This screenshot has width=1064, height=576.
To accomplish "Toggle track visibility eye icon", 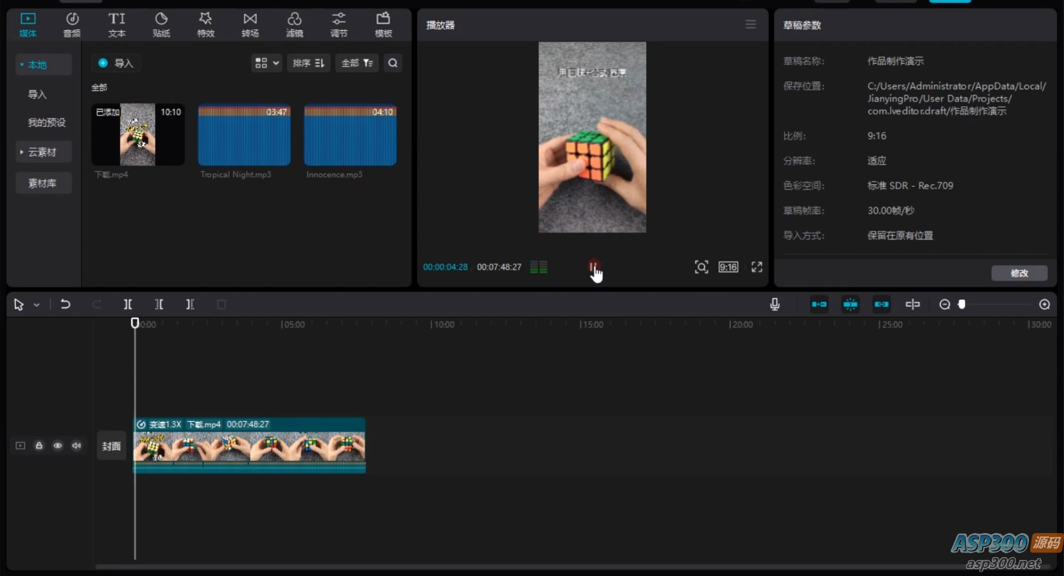I will (x=58, y=445).
